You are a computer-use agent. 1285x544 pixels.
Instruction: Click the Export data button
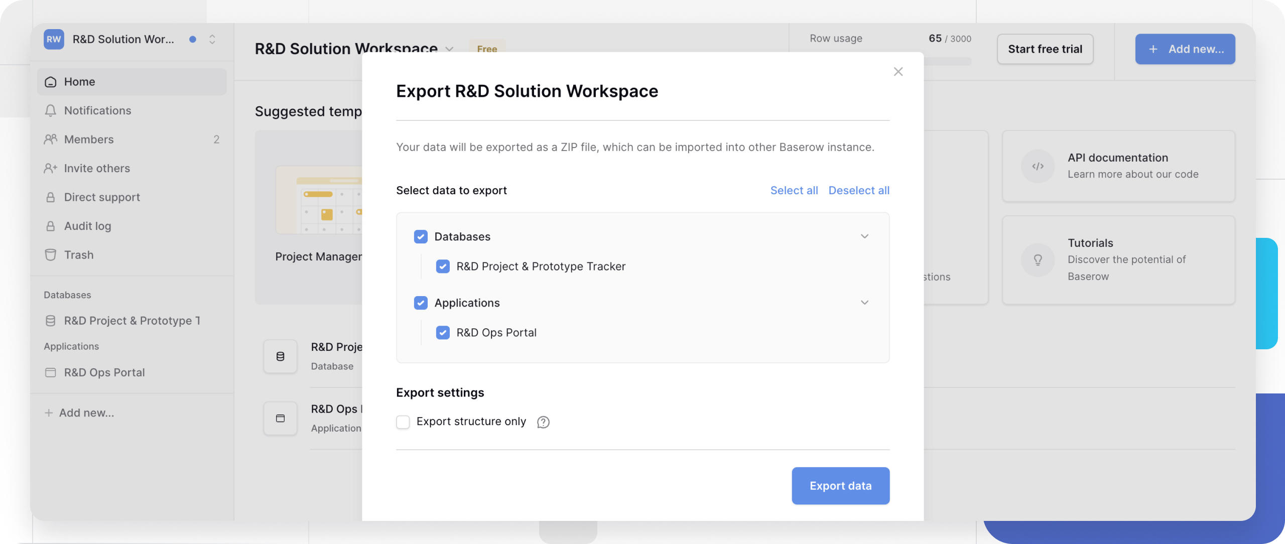[x=841, y=486]
